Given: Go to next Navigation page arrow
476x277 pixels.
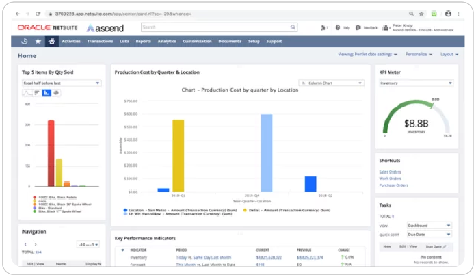Looking at the screenshot, I should (36, 244).
